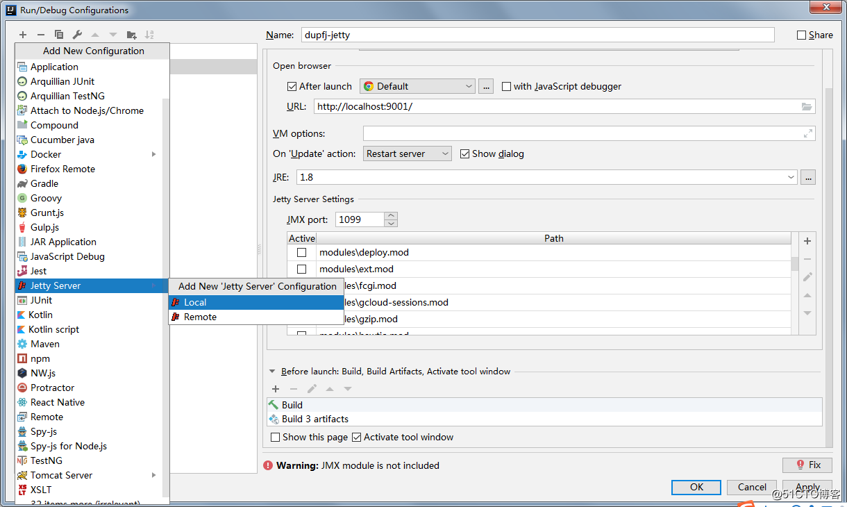Image resolution: width=847 pixels, height=507 pixels.
Task: Click the Protractor icon
Action: (x=22, y=388)
